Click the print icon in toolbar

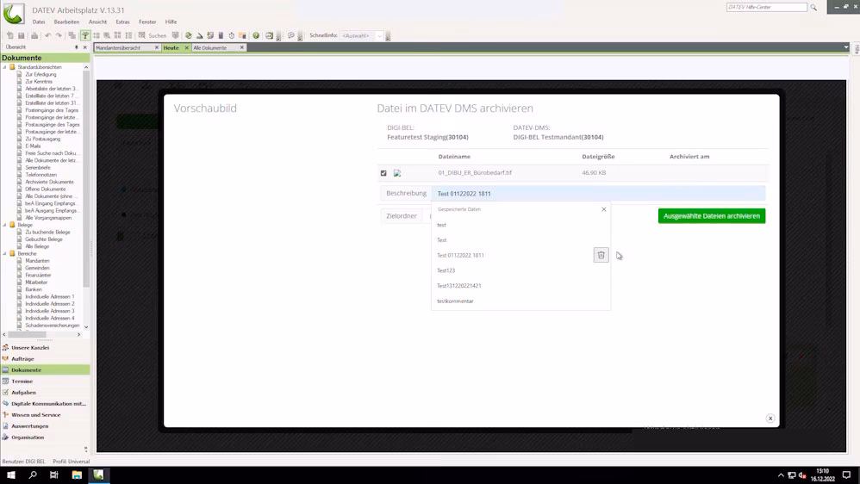(x=34, y=36)
